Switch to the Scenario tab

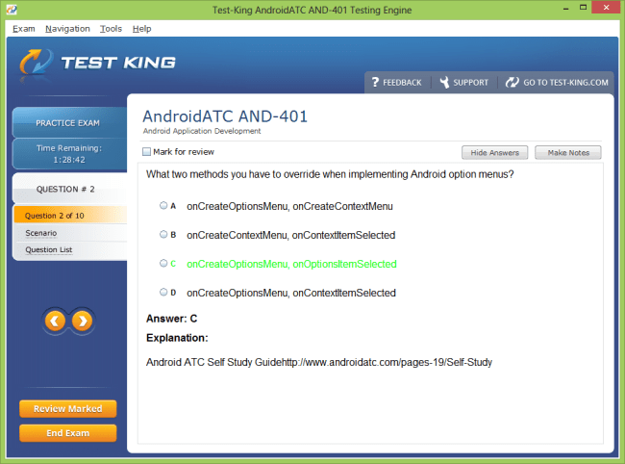41,233
